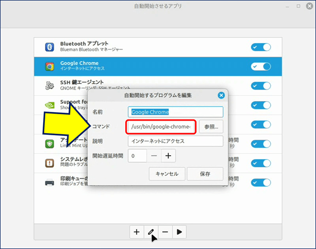Toggle the NVIDIA support row switch
The height and width of the screenshot is (249, 316).
[261, 105]
